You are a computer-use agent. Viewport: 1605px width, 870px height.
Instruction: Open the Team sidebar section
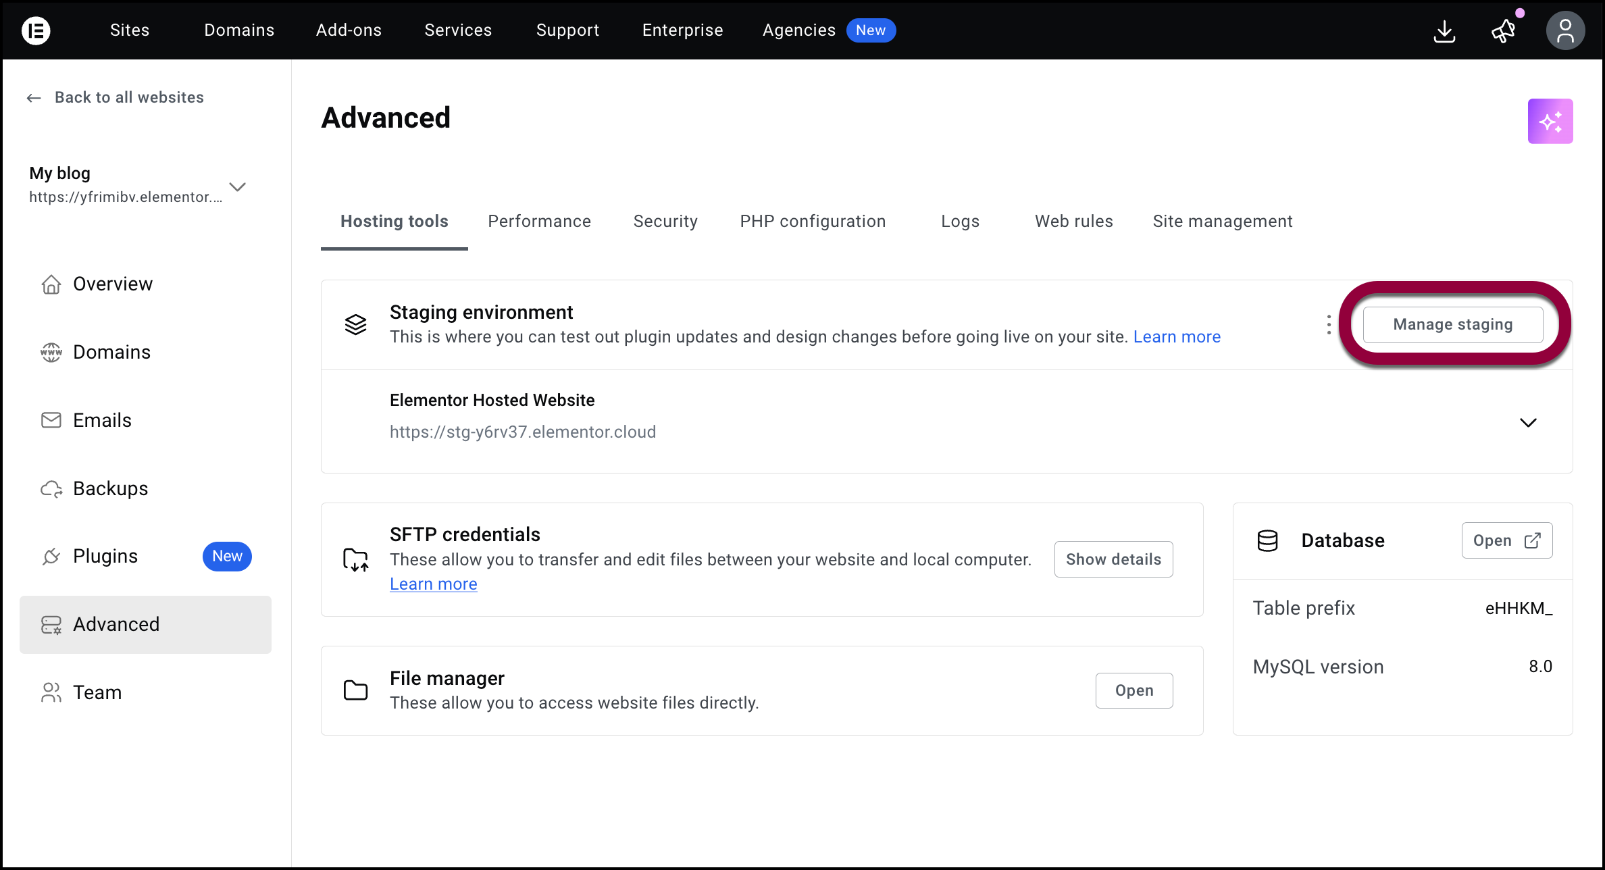coord(97,692)
